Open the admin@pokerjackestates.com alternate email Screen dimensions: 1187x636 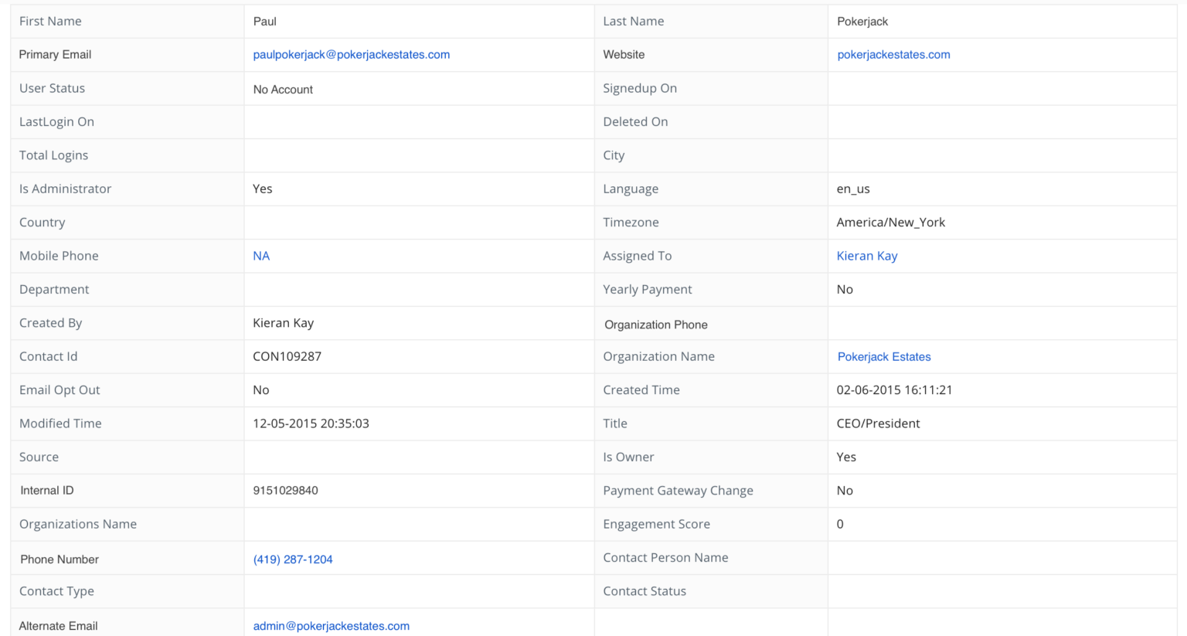tap(331, 626)
